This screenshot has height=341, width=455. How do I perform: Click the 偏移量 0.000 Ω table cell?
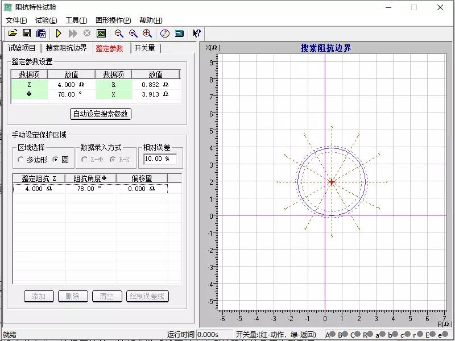click(142, 189)
